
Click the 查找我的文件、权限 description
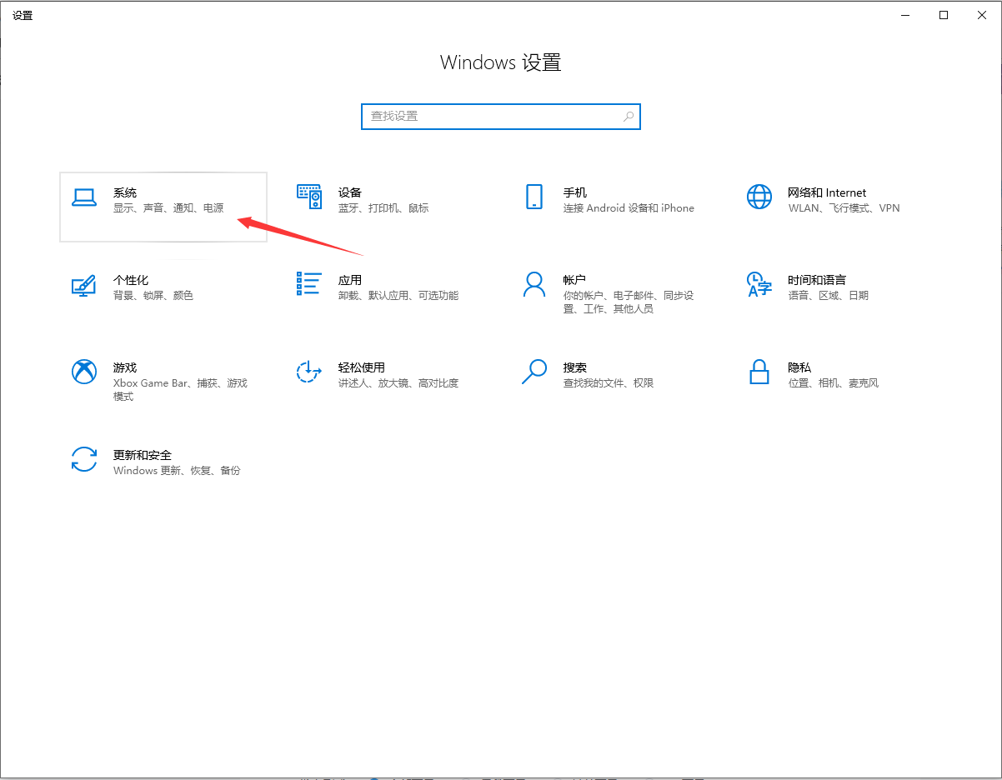[x=609, y=383]
